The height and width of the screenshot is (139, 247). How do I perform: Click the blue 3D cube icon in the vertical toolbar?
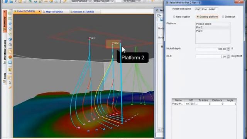[x=10, y=39]
